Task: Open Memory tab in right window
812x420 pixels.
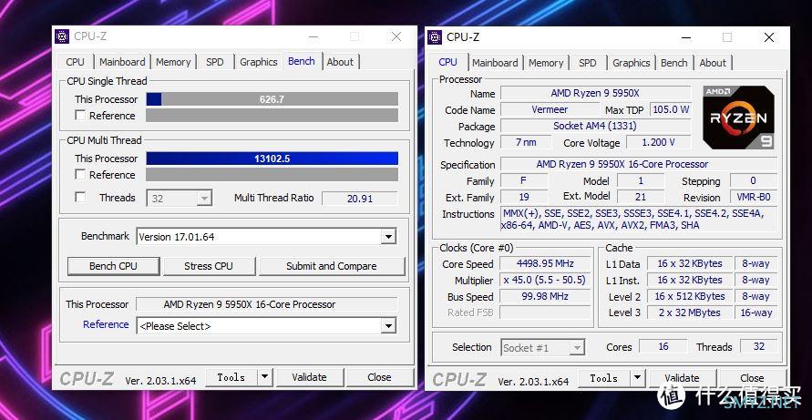Action: 546,63
